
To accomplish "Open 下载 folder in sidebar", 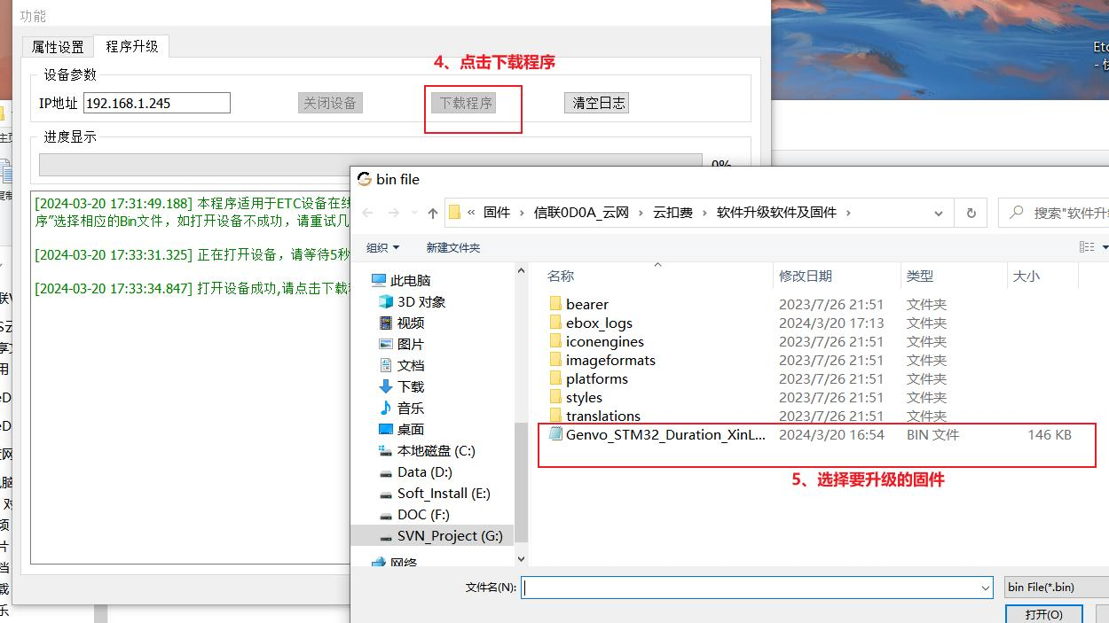I will (411, 386).
